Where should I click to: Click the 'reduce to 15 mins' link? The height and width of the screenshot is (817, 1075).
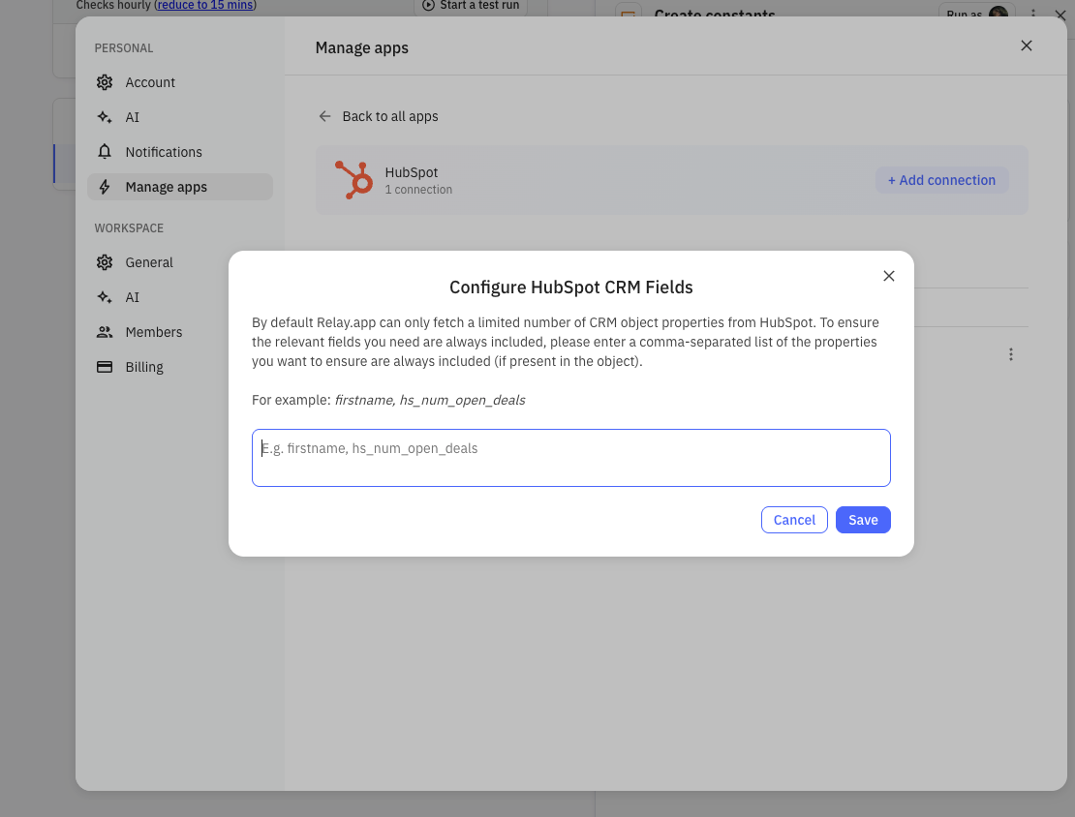(x=207, y=5)
